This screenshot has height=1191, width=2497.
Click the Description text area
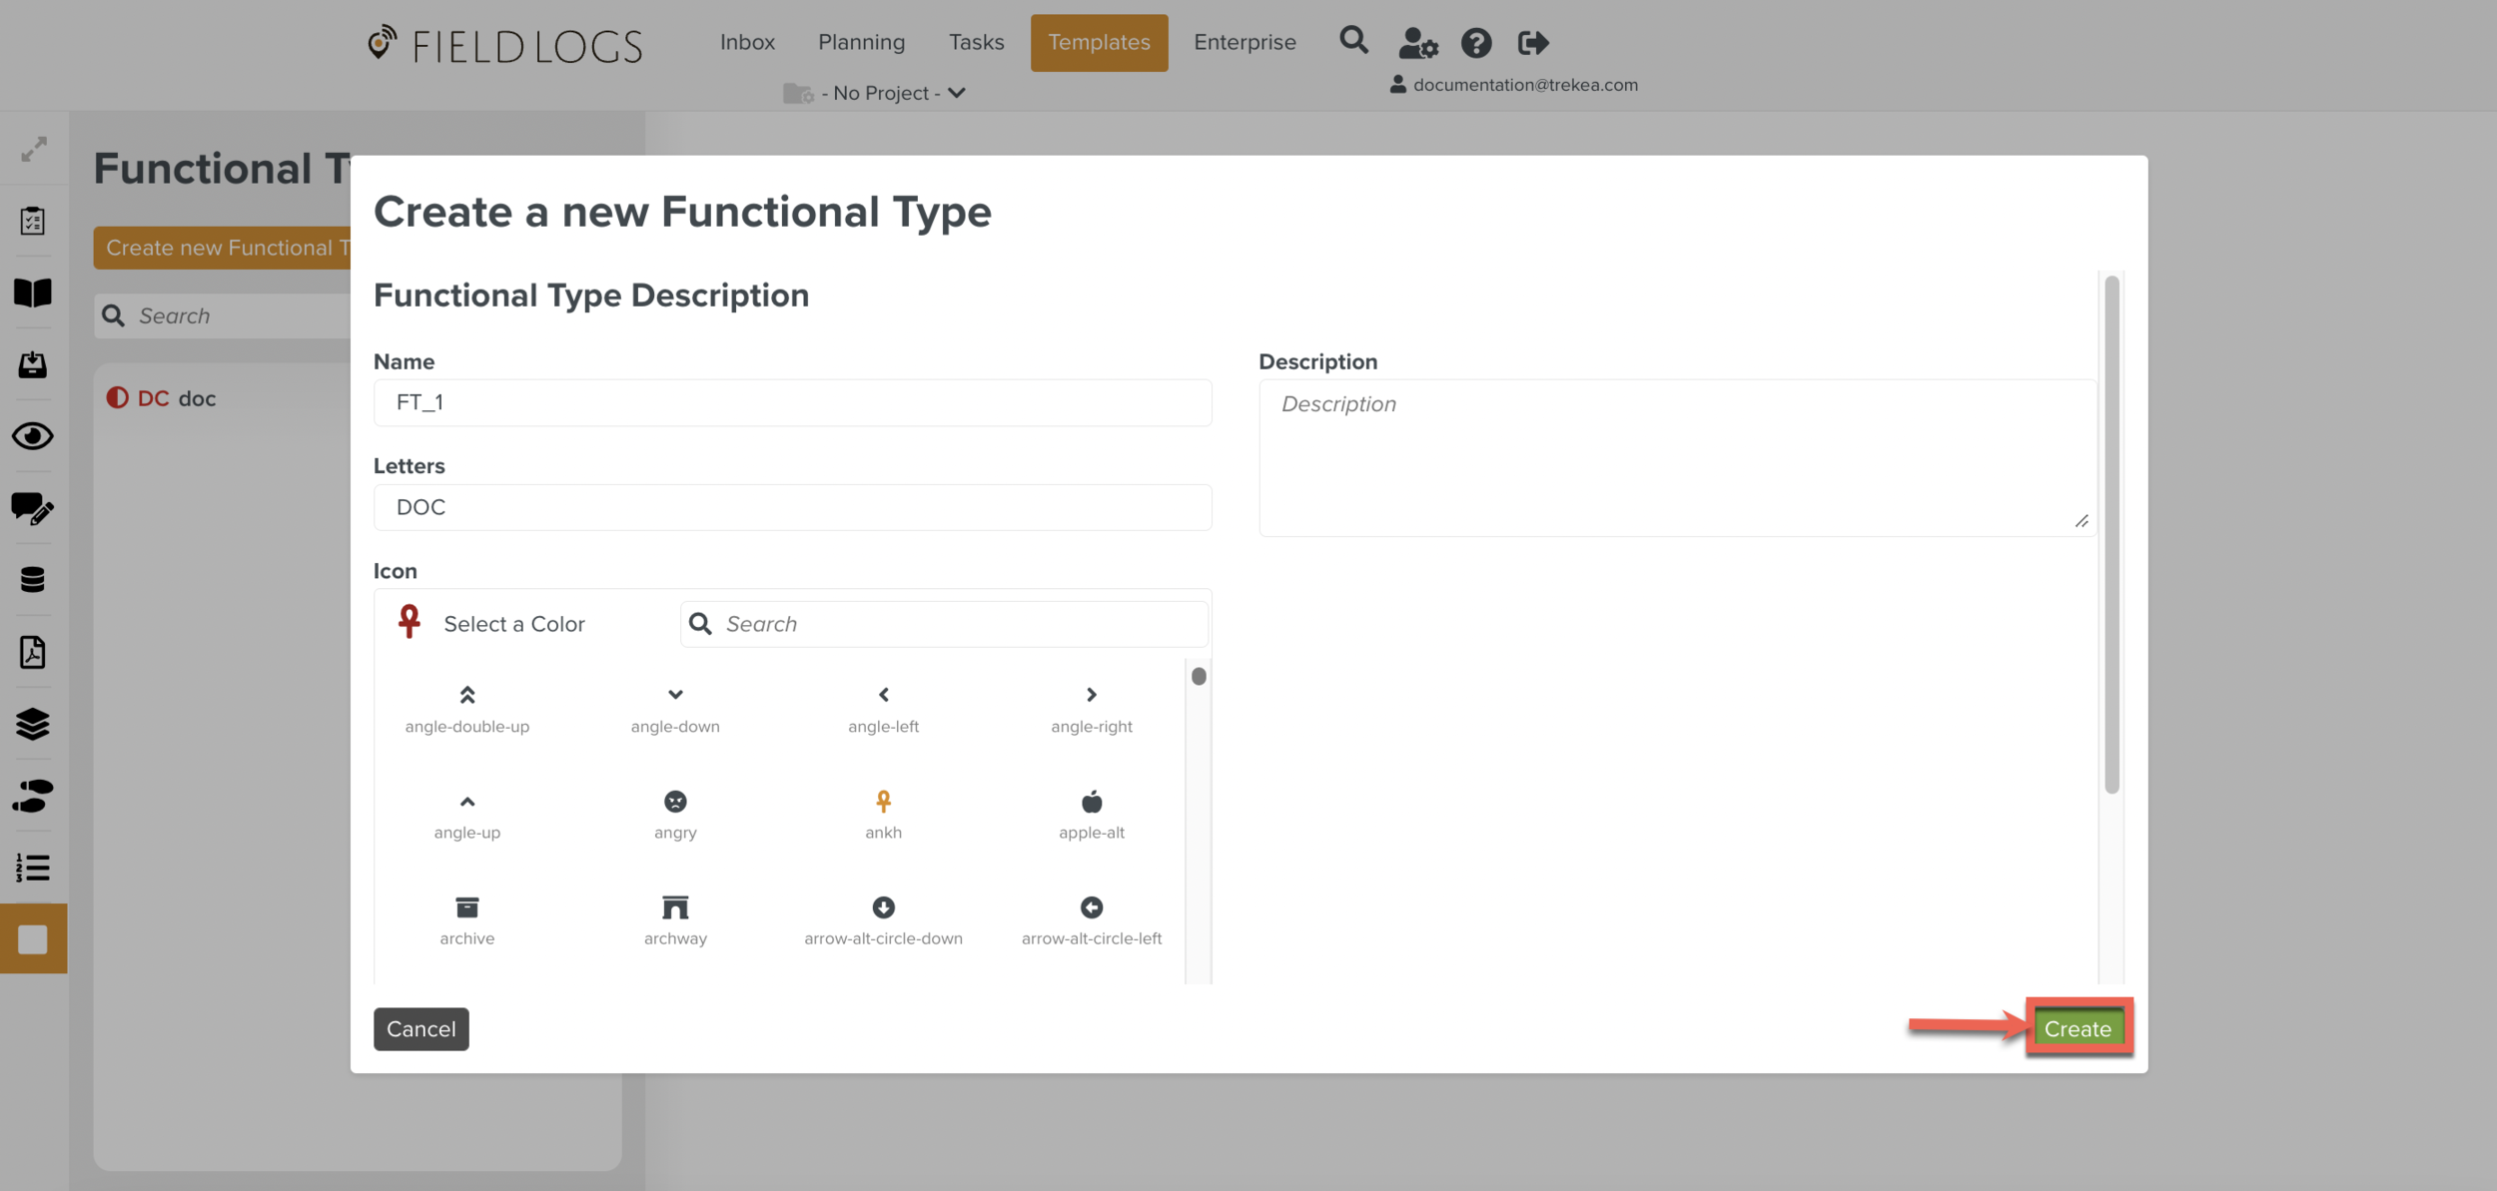pos(1676,457)
